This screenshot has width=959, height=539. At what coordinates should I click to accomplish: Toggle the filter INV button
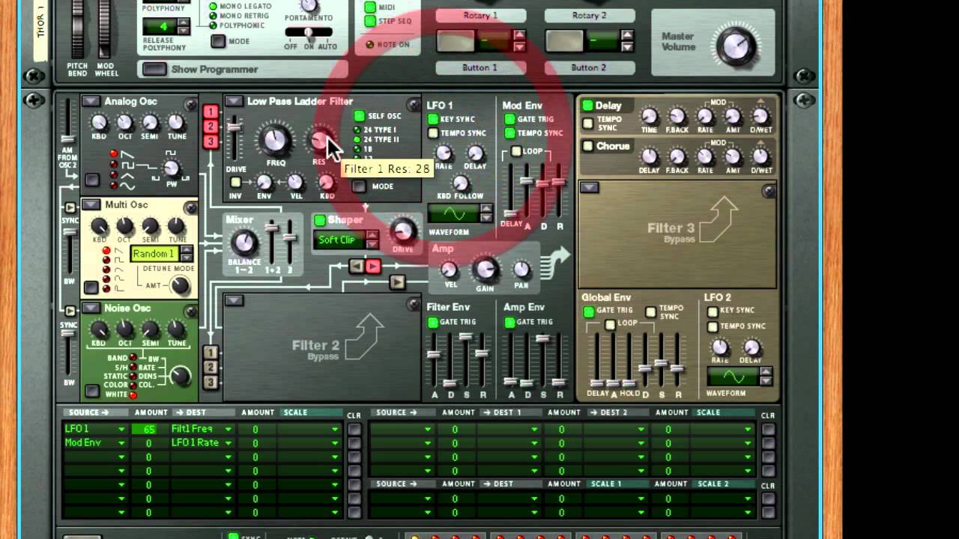(x=236, y=182)
